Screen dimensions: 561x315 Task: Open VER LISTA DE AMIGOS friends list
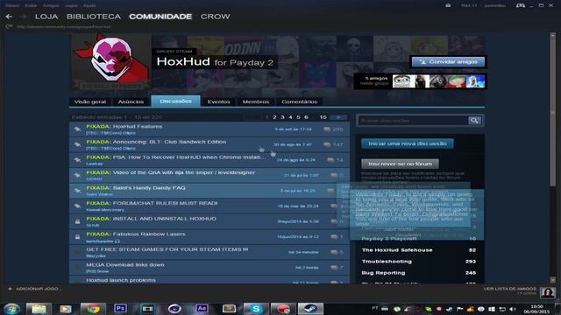tap(510, 289)
